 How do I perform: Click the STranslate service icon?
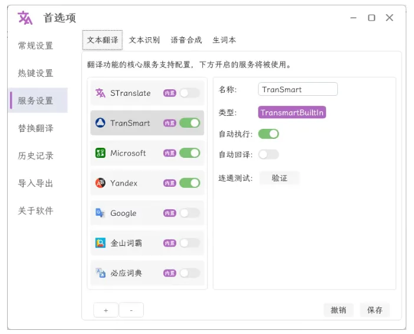(100, 93)
